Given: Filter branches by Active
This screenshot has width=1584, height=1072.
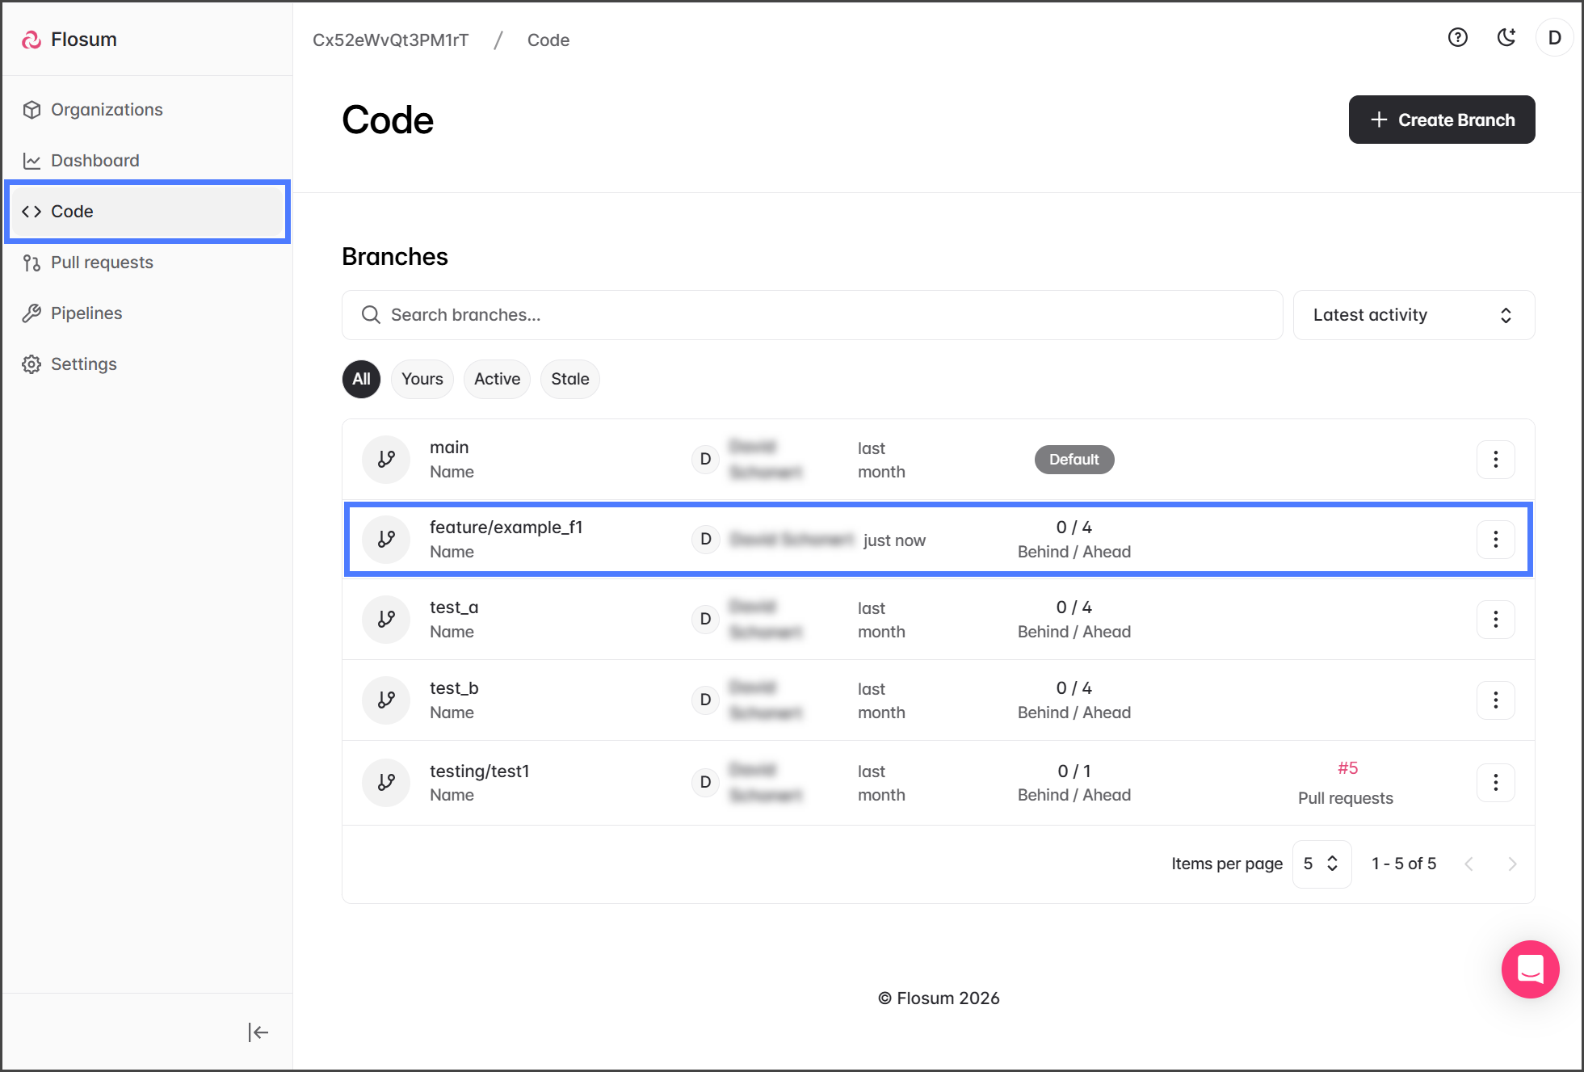Looking at the screenshot, I should (497, 379).
